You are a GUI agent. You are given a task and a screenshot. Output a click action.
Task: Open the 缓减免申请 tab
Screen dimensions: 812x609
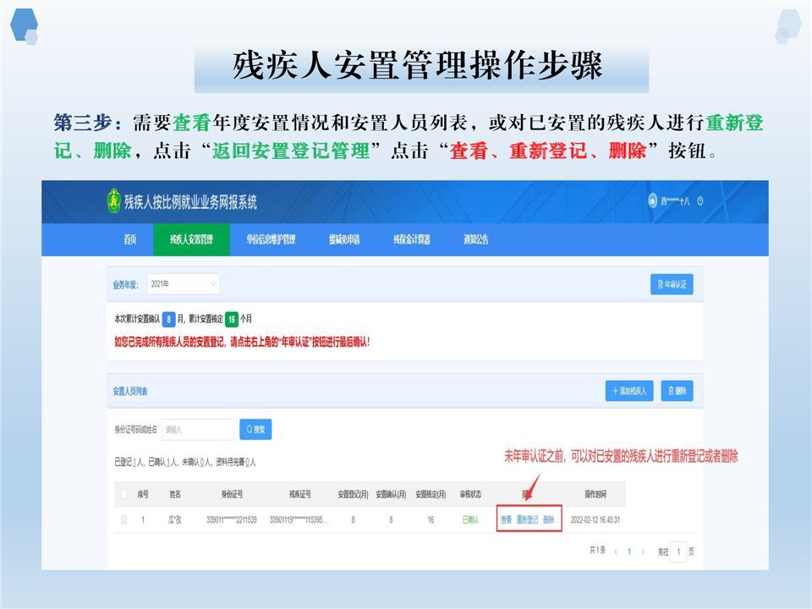tap(344, 239)
